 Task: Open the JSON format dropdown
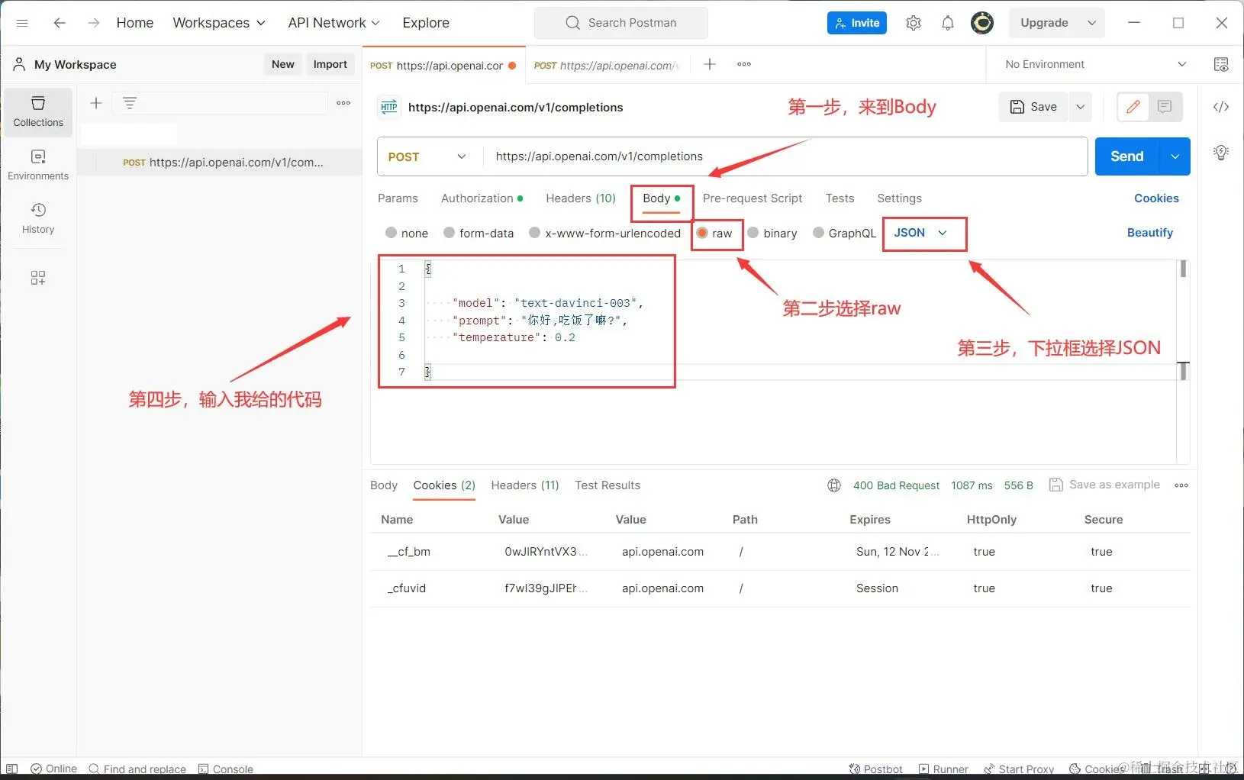coord(923,233)
